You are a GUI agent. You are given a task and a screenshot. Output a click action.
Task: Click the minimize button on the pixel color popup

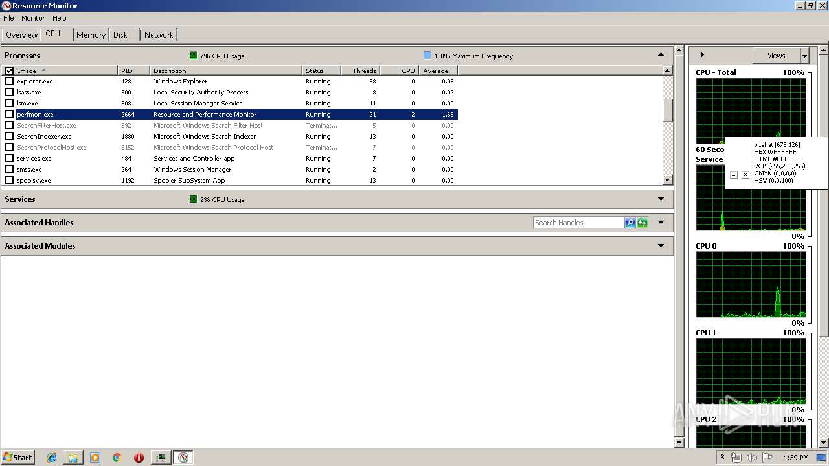coord(734,175)
